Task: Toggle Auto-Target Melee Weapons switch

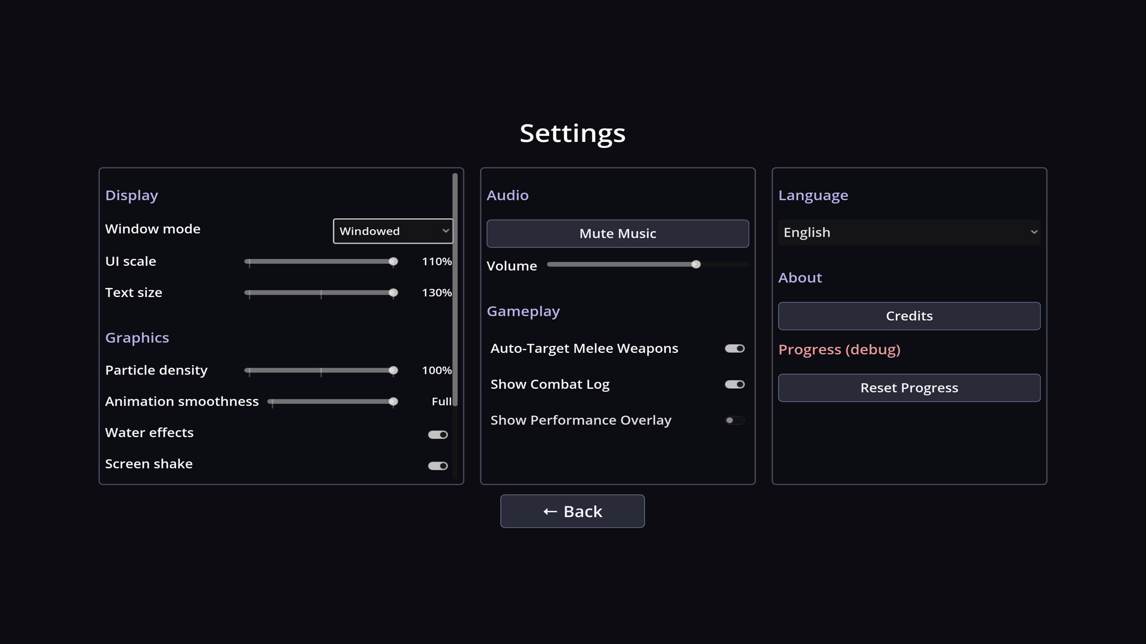Action: pos(735,348)
